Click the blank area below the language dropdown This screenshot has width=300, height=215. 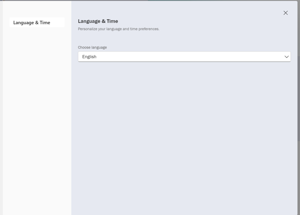click(x=184, y=132)
